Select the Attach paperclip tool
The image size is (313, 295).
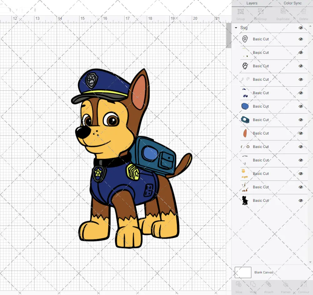[269, 284]
